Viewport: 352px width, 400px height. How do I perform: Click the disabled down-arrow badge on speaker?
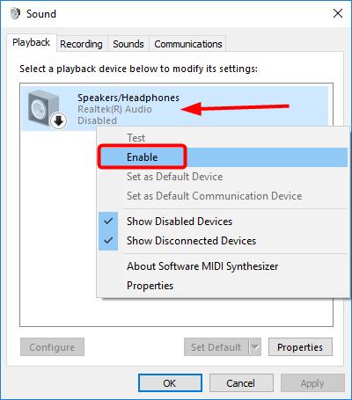point(59,120)
